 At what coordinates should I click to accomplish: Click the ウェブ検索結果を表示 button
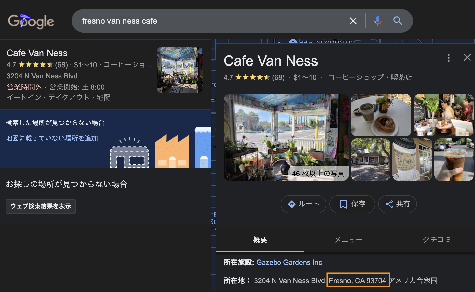tap(41, 206)
